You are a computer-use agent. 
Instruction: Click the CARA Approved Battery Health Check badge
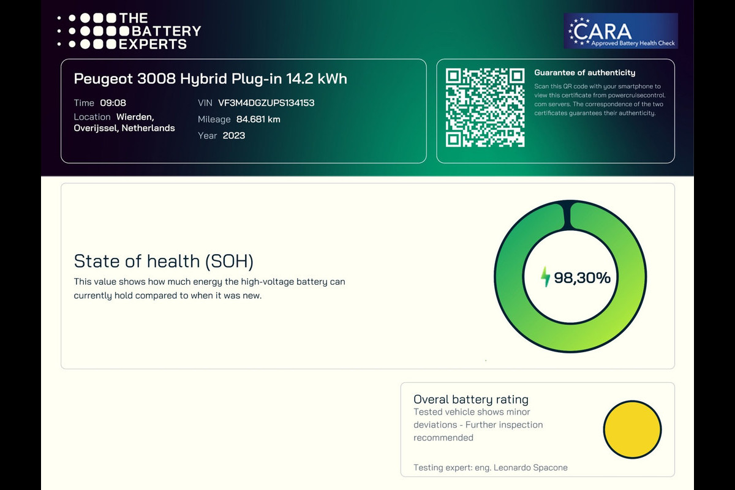click(x=620, y=31)
